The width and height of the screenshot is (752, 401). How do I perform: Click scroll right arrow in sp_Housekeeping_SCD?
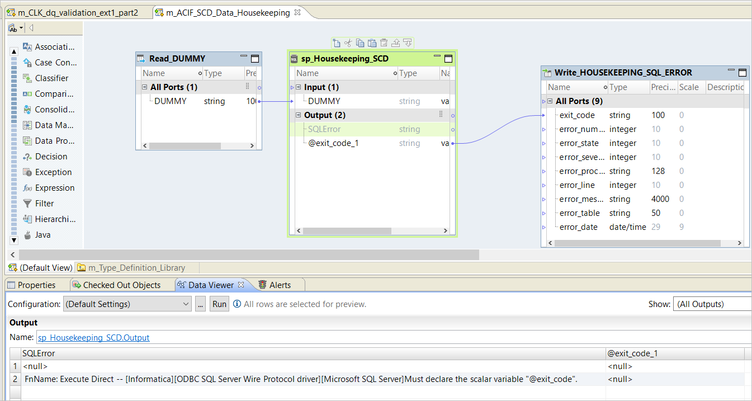click(x=445, y=230)
